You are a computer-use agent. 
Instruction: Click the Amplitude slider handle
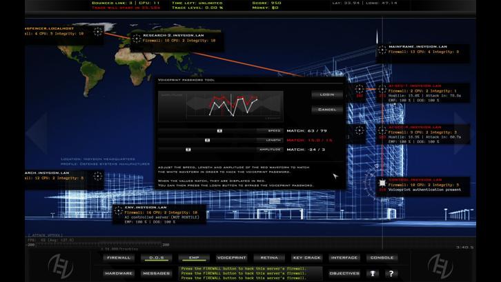click(188, 150)
